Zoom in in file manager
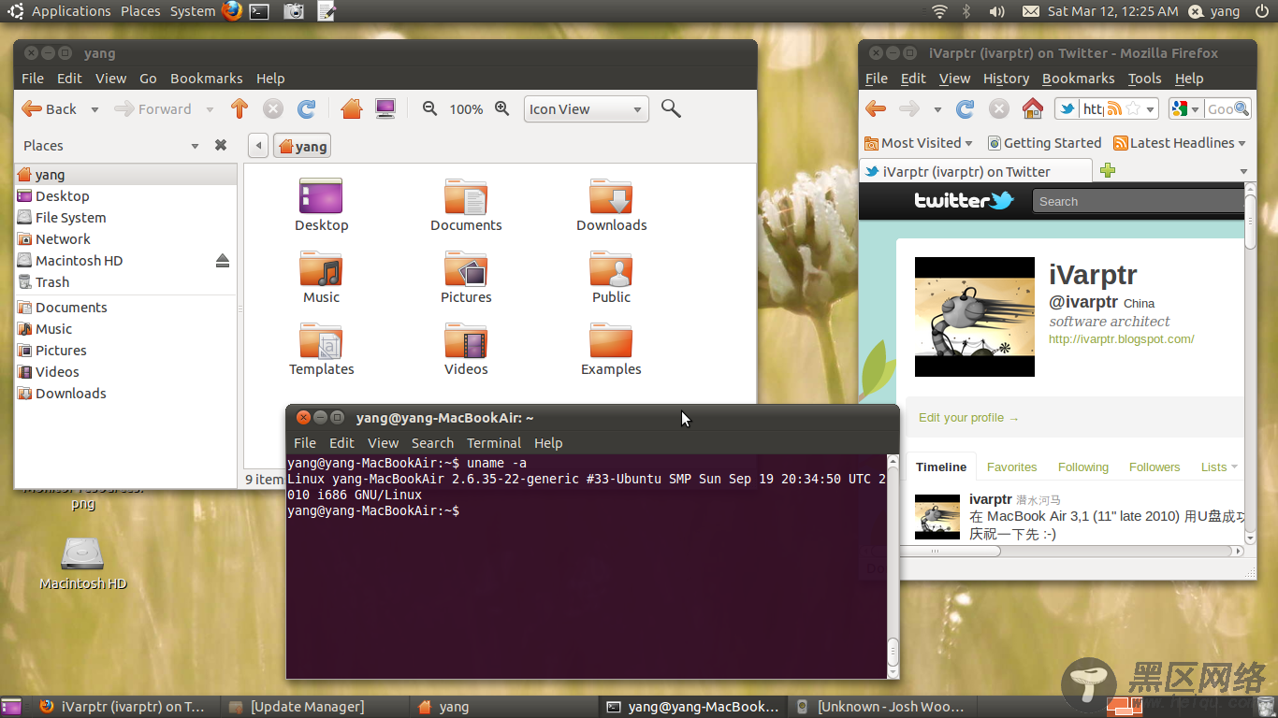Viewport: 1278px width, 718px height. pos(502,108)
